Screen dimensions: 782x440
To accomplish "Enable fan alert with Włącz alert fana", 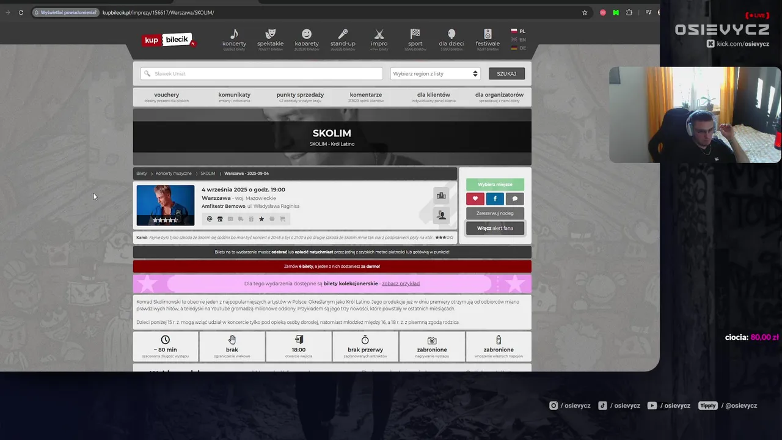I will [x=495, y=228].
